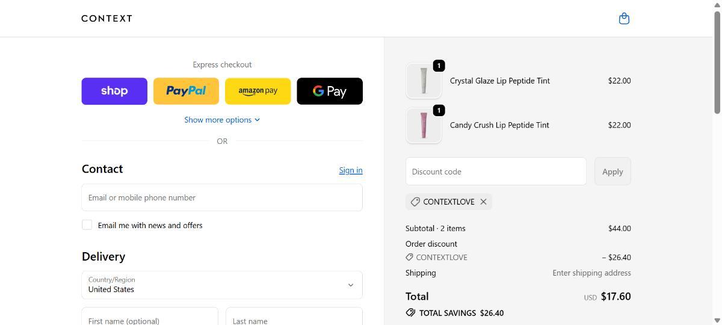Image resolution: width=722 pixels, height=325 pixels.
Task: Click the First name (optional) field
Action: point(150,317)
